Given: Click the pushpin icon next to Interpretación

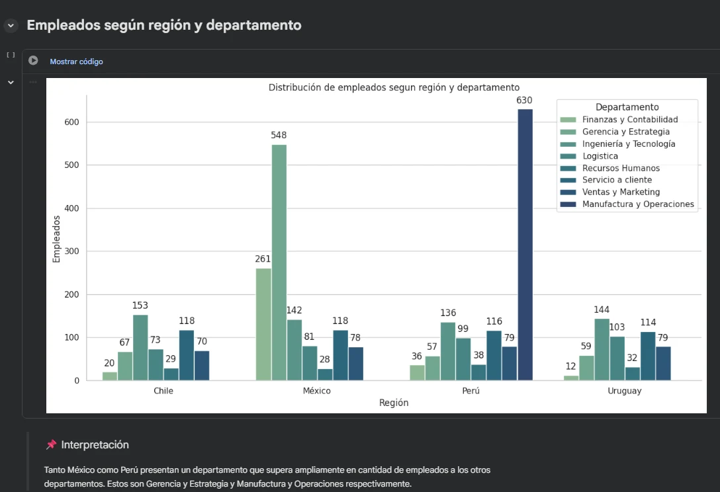Looking at the screenshot, I should coord(51,444).
